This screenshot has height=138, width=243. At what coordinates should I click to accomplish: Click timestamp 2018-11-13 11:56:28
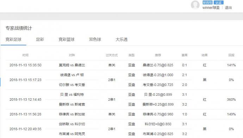[25, 114]
